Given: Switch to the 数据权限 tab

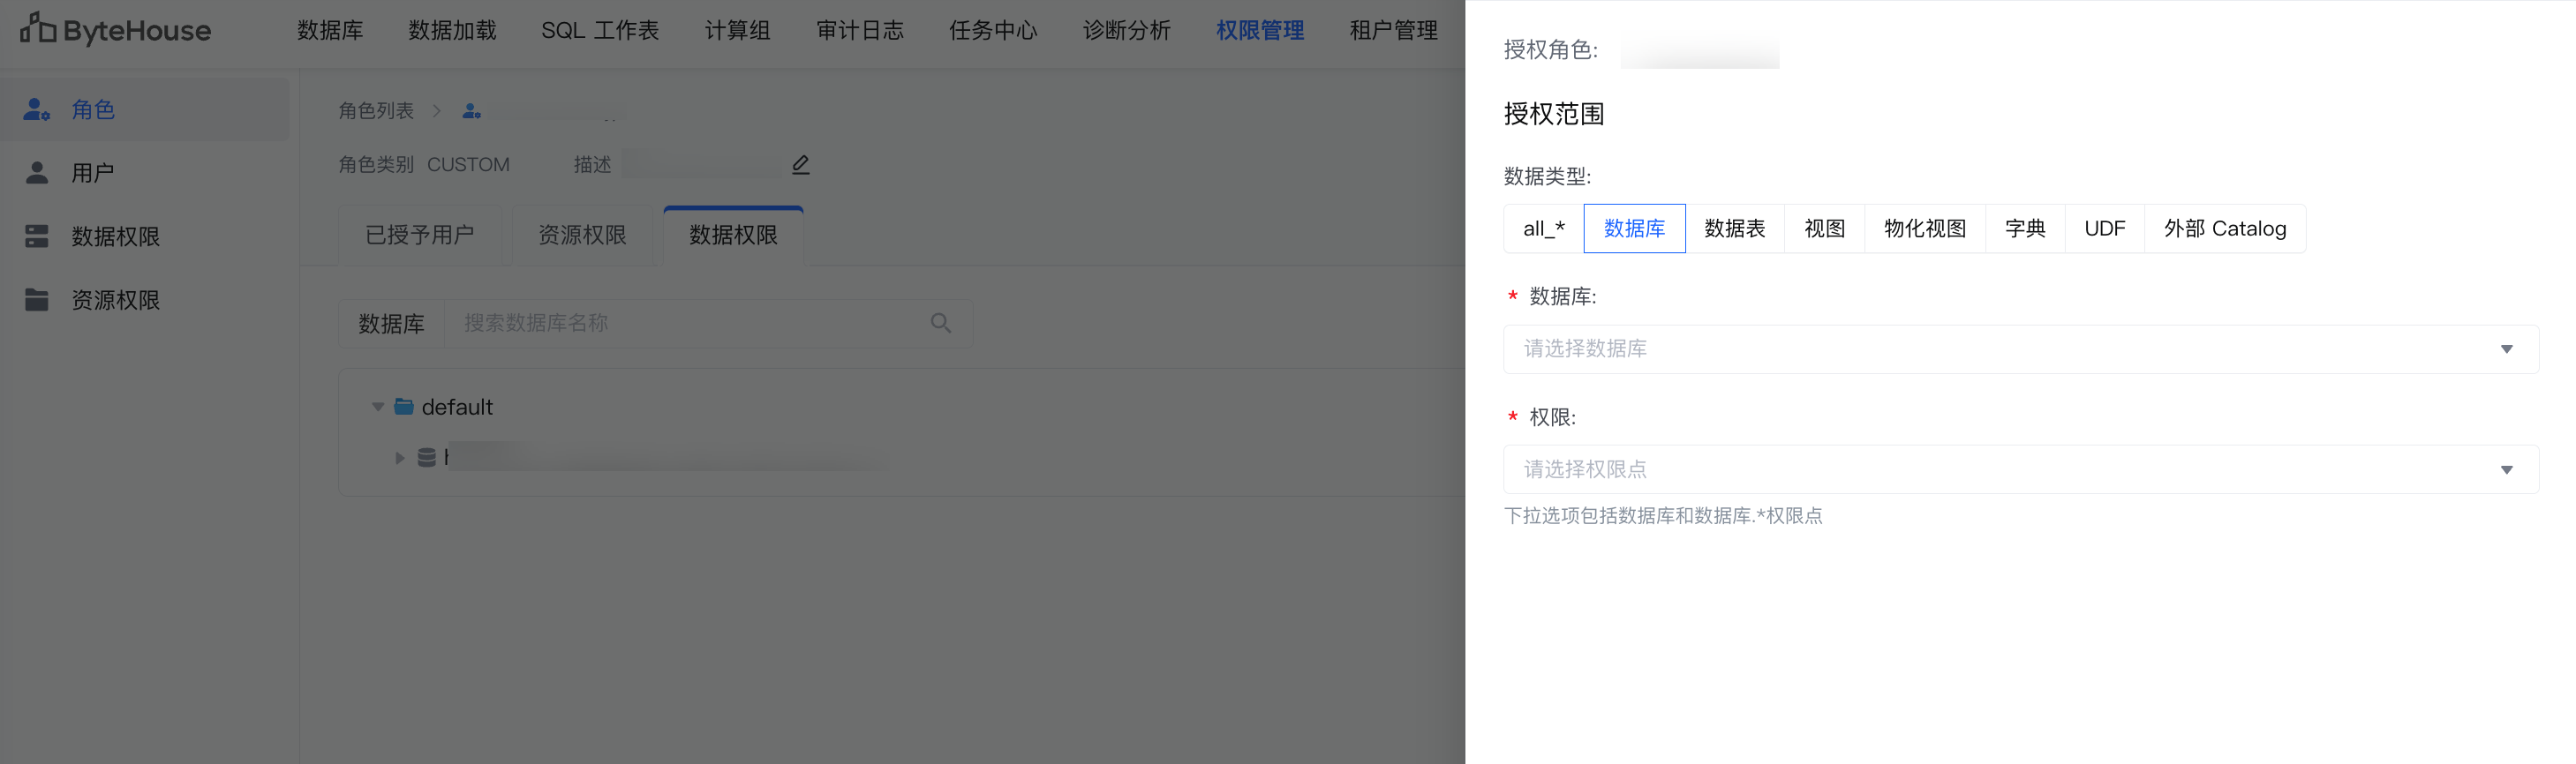Looking at the screenshot, I should pos(733,236).
